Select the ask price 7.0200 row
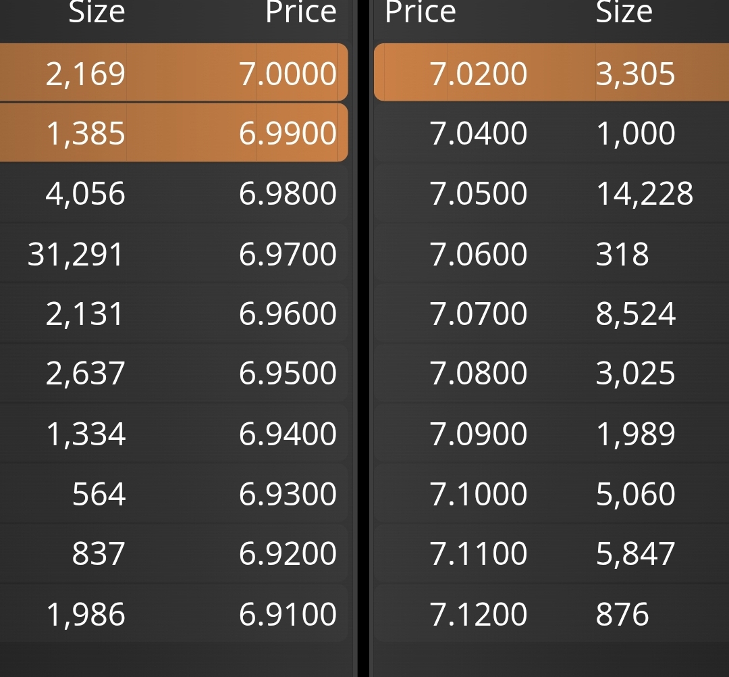 [x=551, y=72]
